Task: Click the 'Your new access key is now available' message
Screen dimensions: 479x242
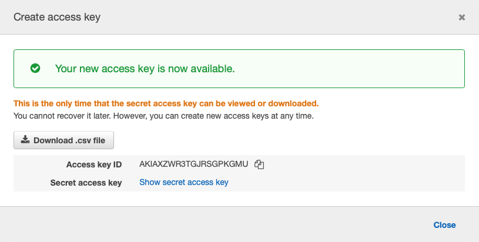Action: point(145,69)
